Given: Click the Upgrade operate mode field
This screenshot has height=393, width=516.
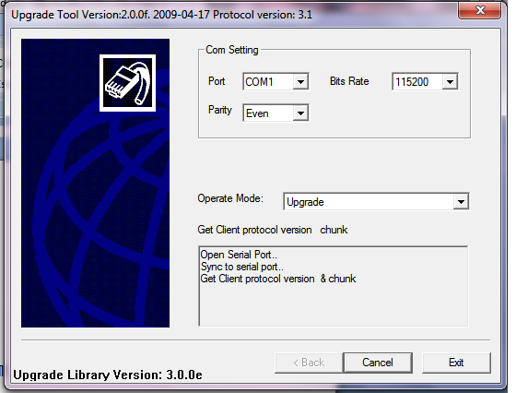Looking at the screenshot, I should (376, 201).
